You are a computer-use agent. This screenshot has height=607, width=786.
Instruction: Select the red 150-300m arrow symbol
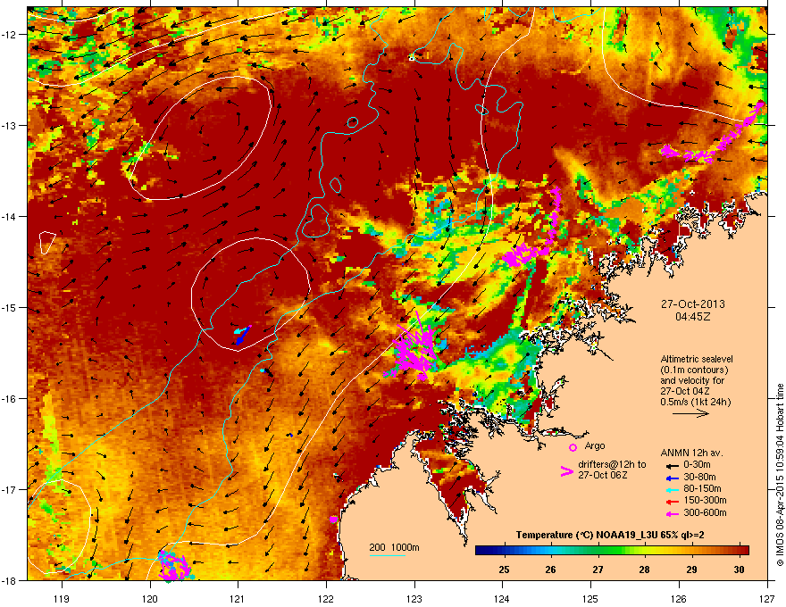pyautogui.click(x=672, y=501)
